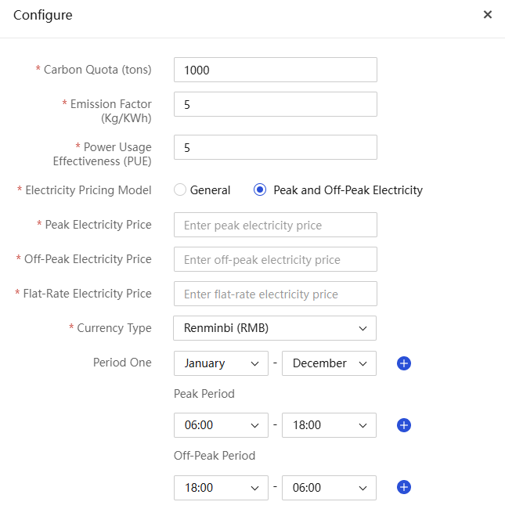Click the Off-Peak Electricity Price field

click(x=276, y=259)
